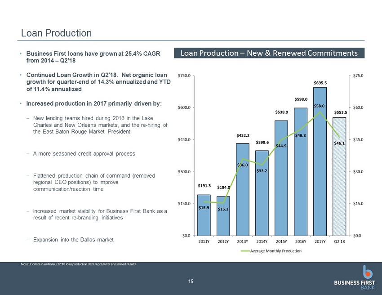382x295 pixels.
Task: Select the "$15.0" axis value
Action: (x=358, y=204)
